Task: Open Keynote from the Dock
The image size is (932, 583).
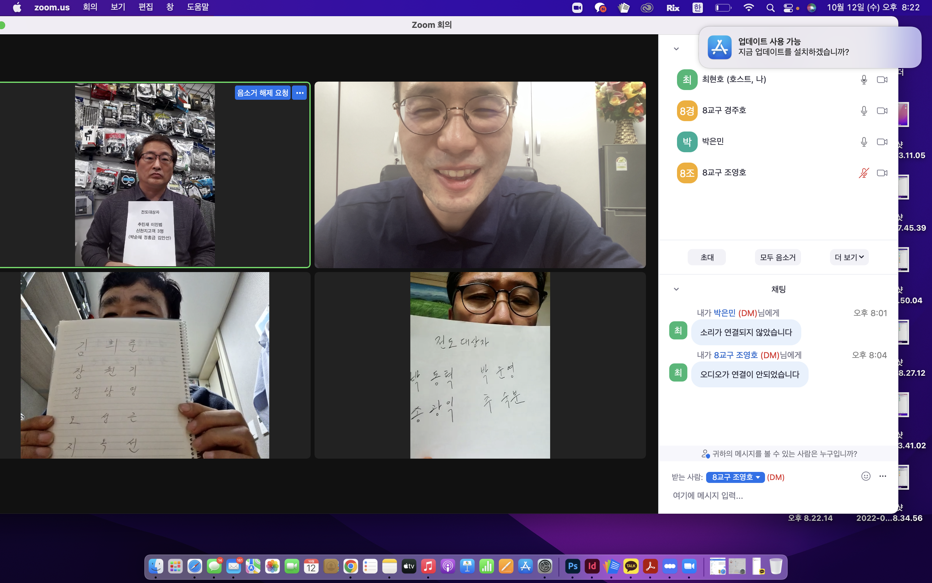Action: pos(467,566)
